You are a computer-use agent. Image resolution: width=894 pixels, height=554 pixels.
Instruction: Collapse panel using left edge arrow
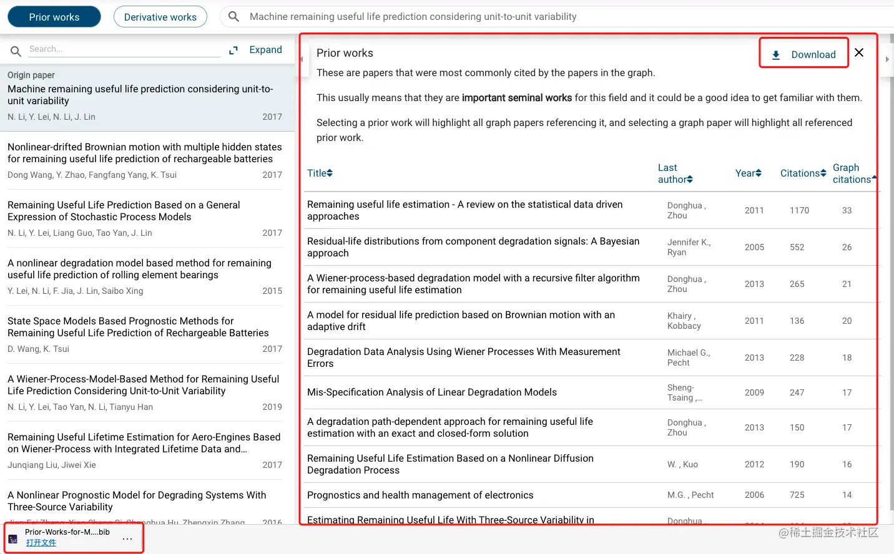tap(302, 59)
